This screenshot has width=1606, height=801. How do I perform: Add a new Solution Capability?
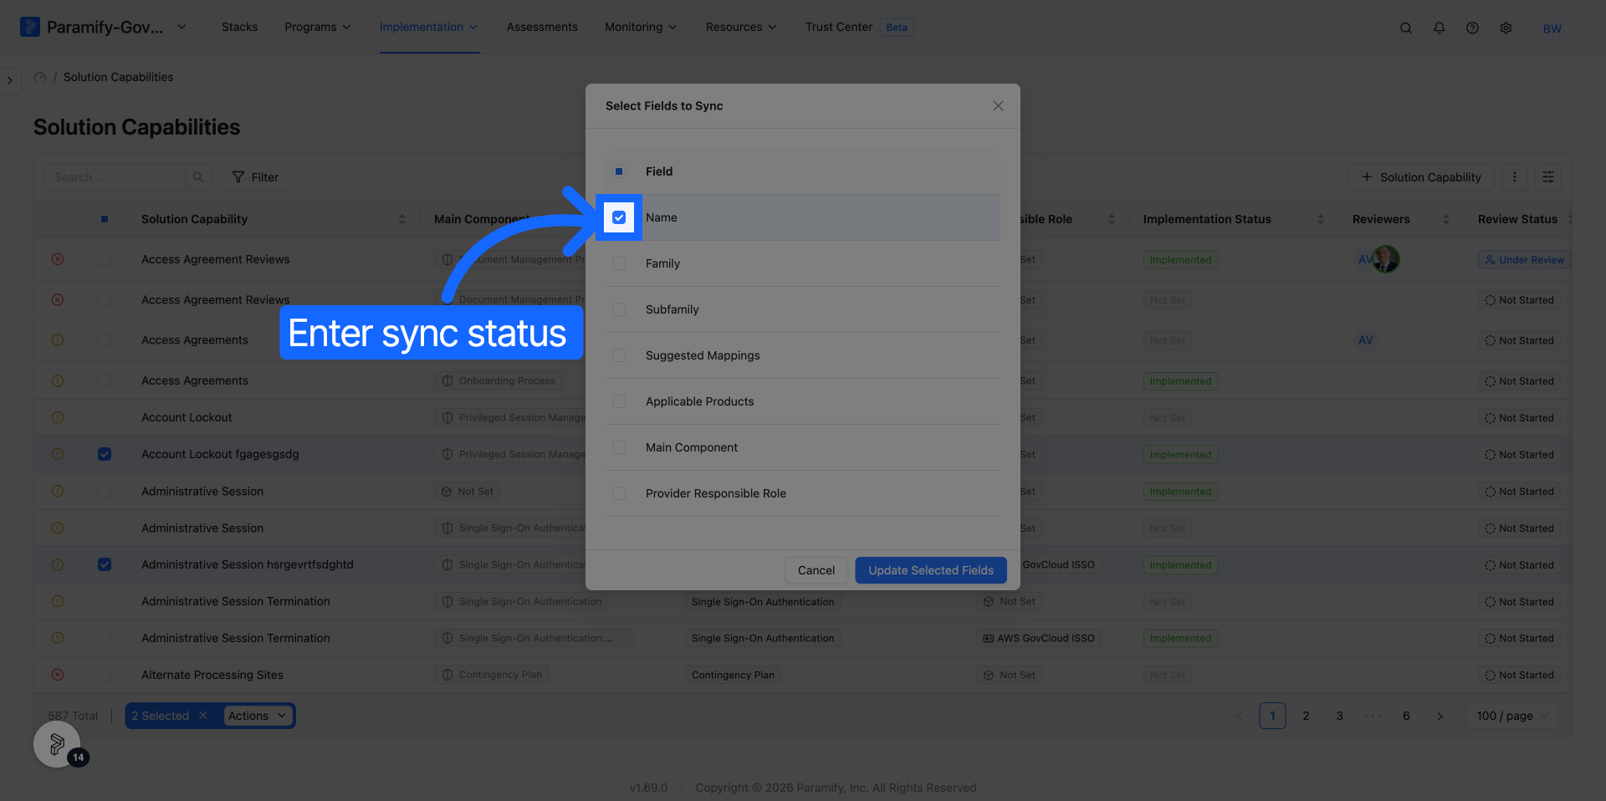[x=1421, y=177]
